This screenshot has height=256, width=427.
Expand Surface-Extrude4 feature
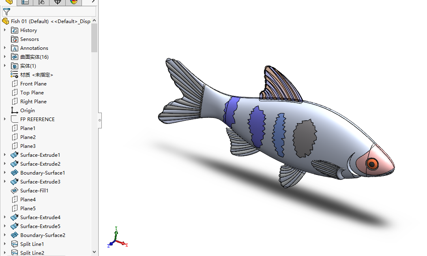coord(4,217)
